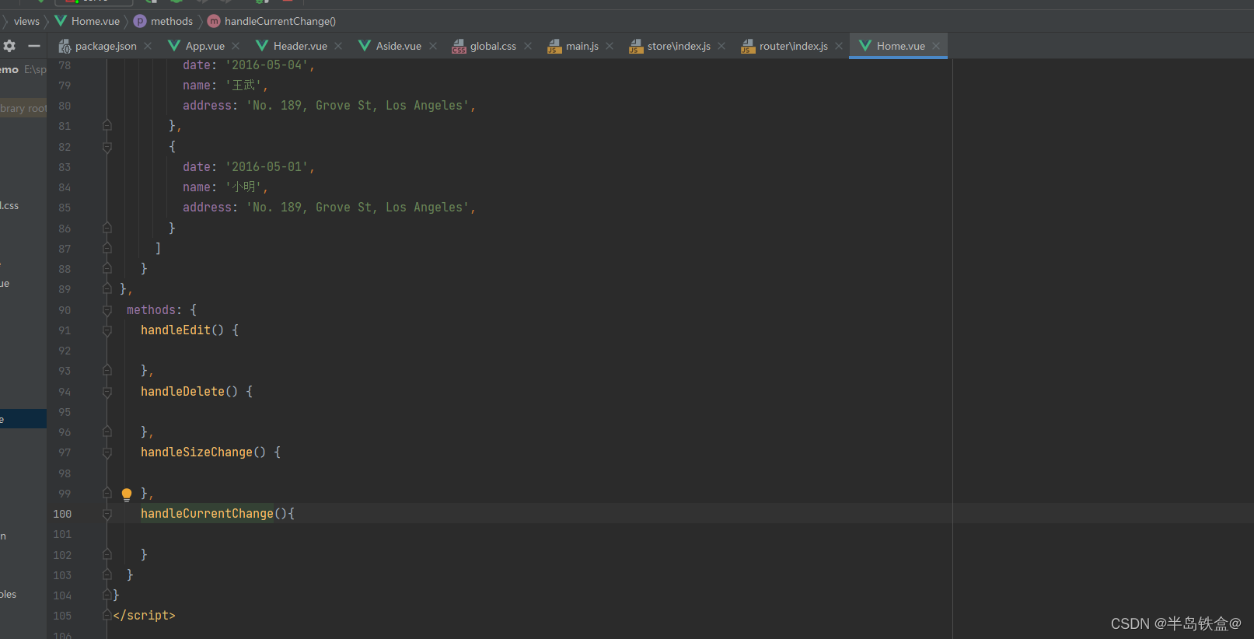
Task: Click name value '王武'
Action: [x=244, y=86]
